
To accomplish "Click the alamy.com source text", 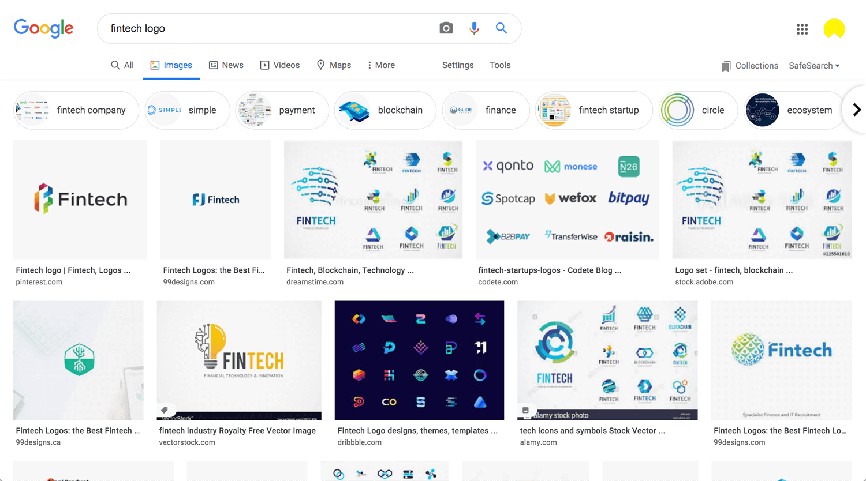I will click(538, 442).
